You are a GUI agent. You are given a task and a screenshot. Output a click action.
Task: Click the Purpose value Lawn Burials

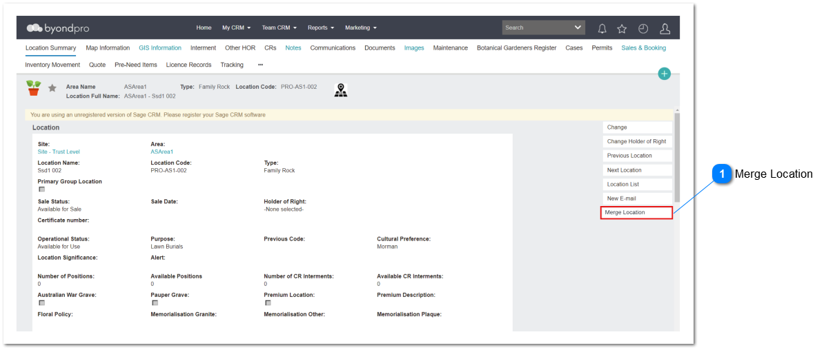click(x=167, y=246)
